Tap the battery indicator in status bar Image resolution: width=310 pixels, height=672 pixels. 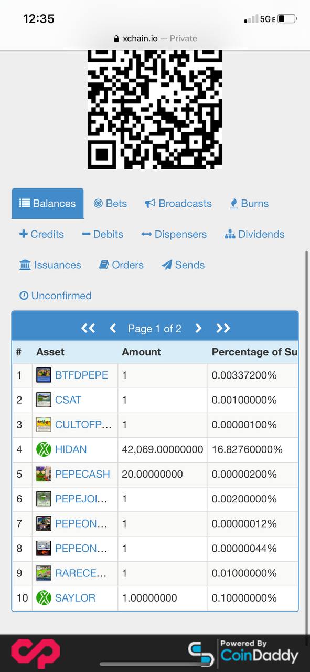tap(287, 19)
